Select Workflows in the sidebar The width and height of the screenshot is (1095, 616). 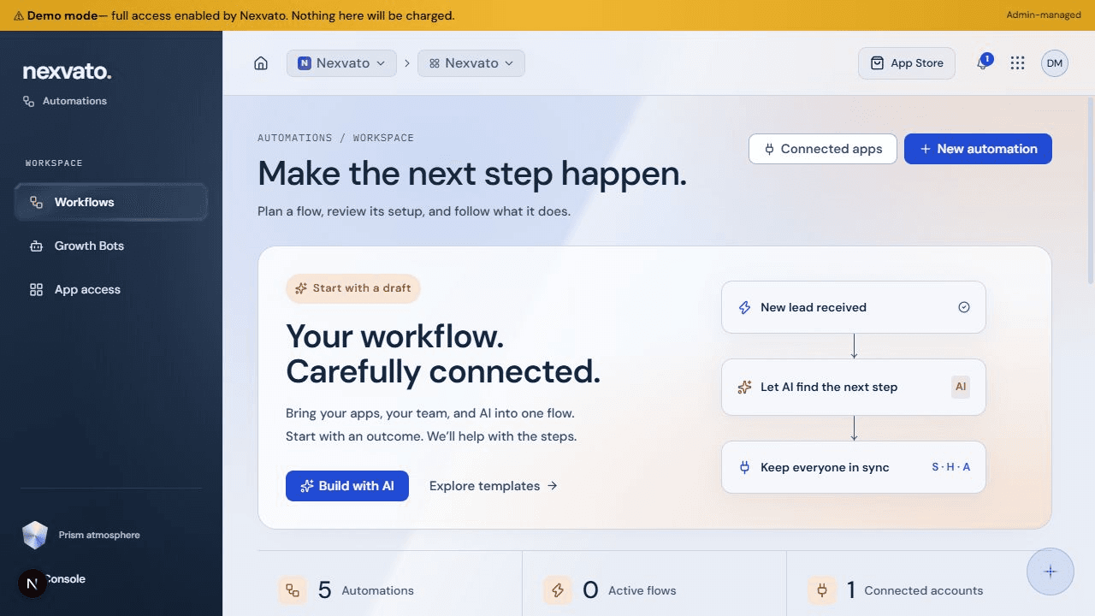pyautogui.click(x=111, y=202)
